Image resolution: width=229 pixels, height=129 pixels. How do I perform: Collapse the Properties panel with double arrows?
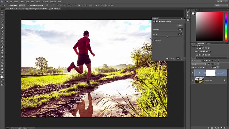click(x=181, y=18)
